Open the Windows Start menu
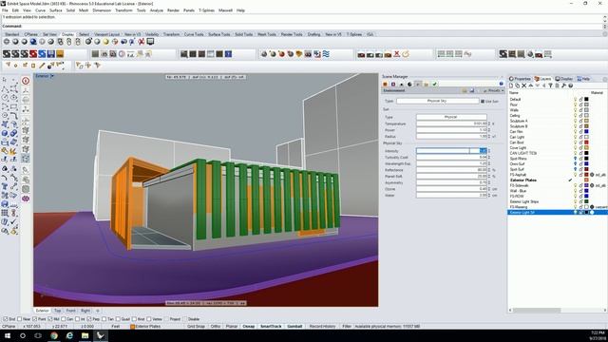This screenshot has width=608, height=342. click(8, 335)
